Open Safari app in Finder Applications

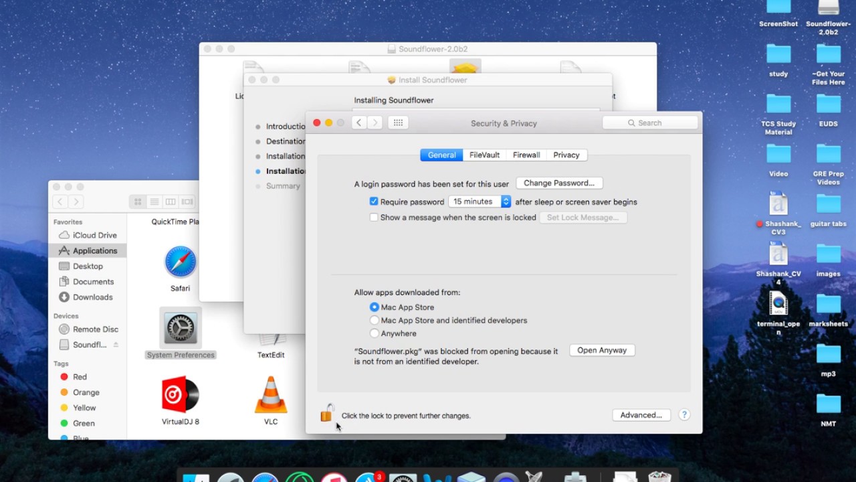181,262
